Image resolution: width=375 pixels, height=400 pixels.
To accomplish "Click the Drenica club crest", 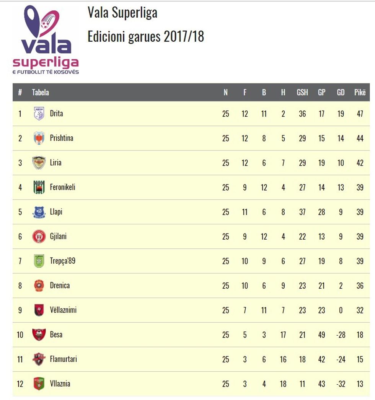I will point(39,286).
